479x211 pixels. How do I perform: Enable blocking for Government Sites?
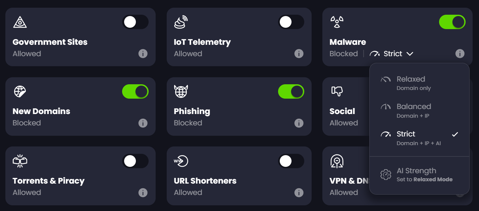click(x=136, y=22)
